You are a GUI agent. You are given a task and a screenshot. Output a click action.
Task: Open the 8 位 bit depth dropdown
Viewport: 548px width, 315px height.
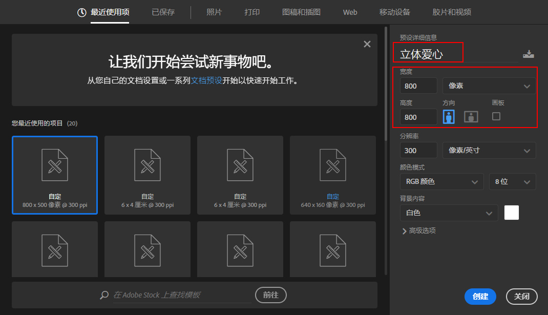point(512,181)
